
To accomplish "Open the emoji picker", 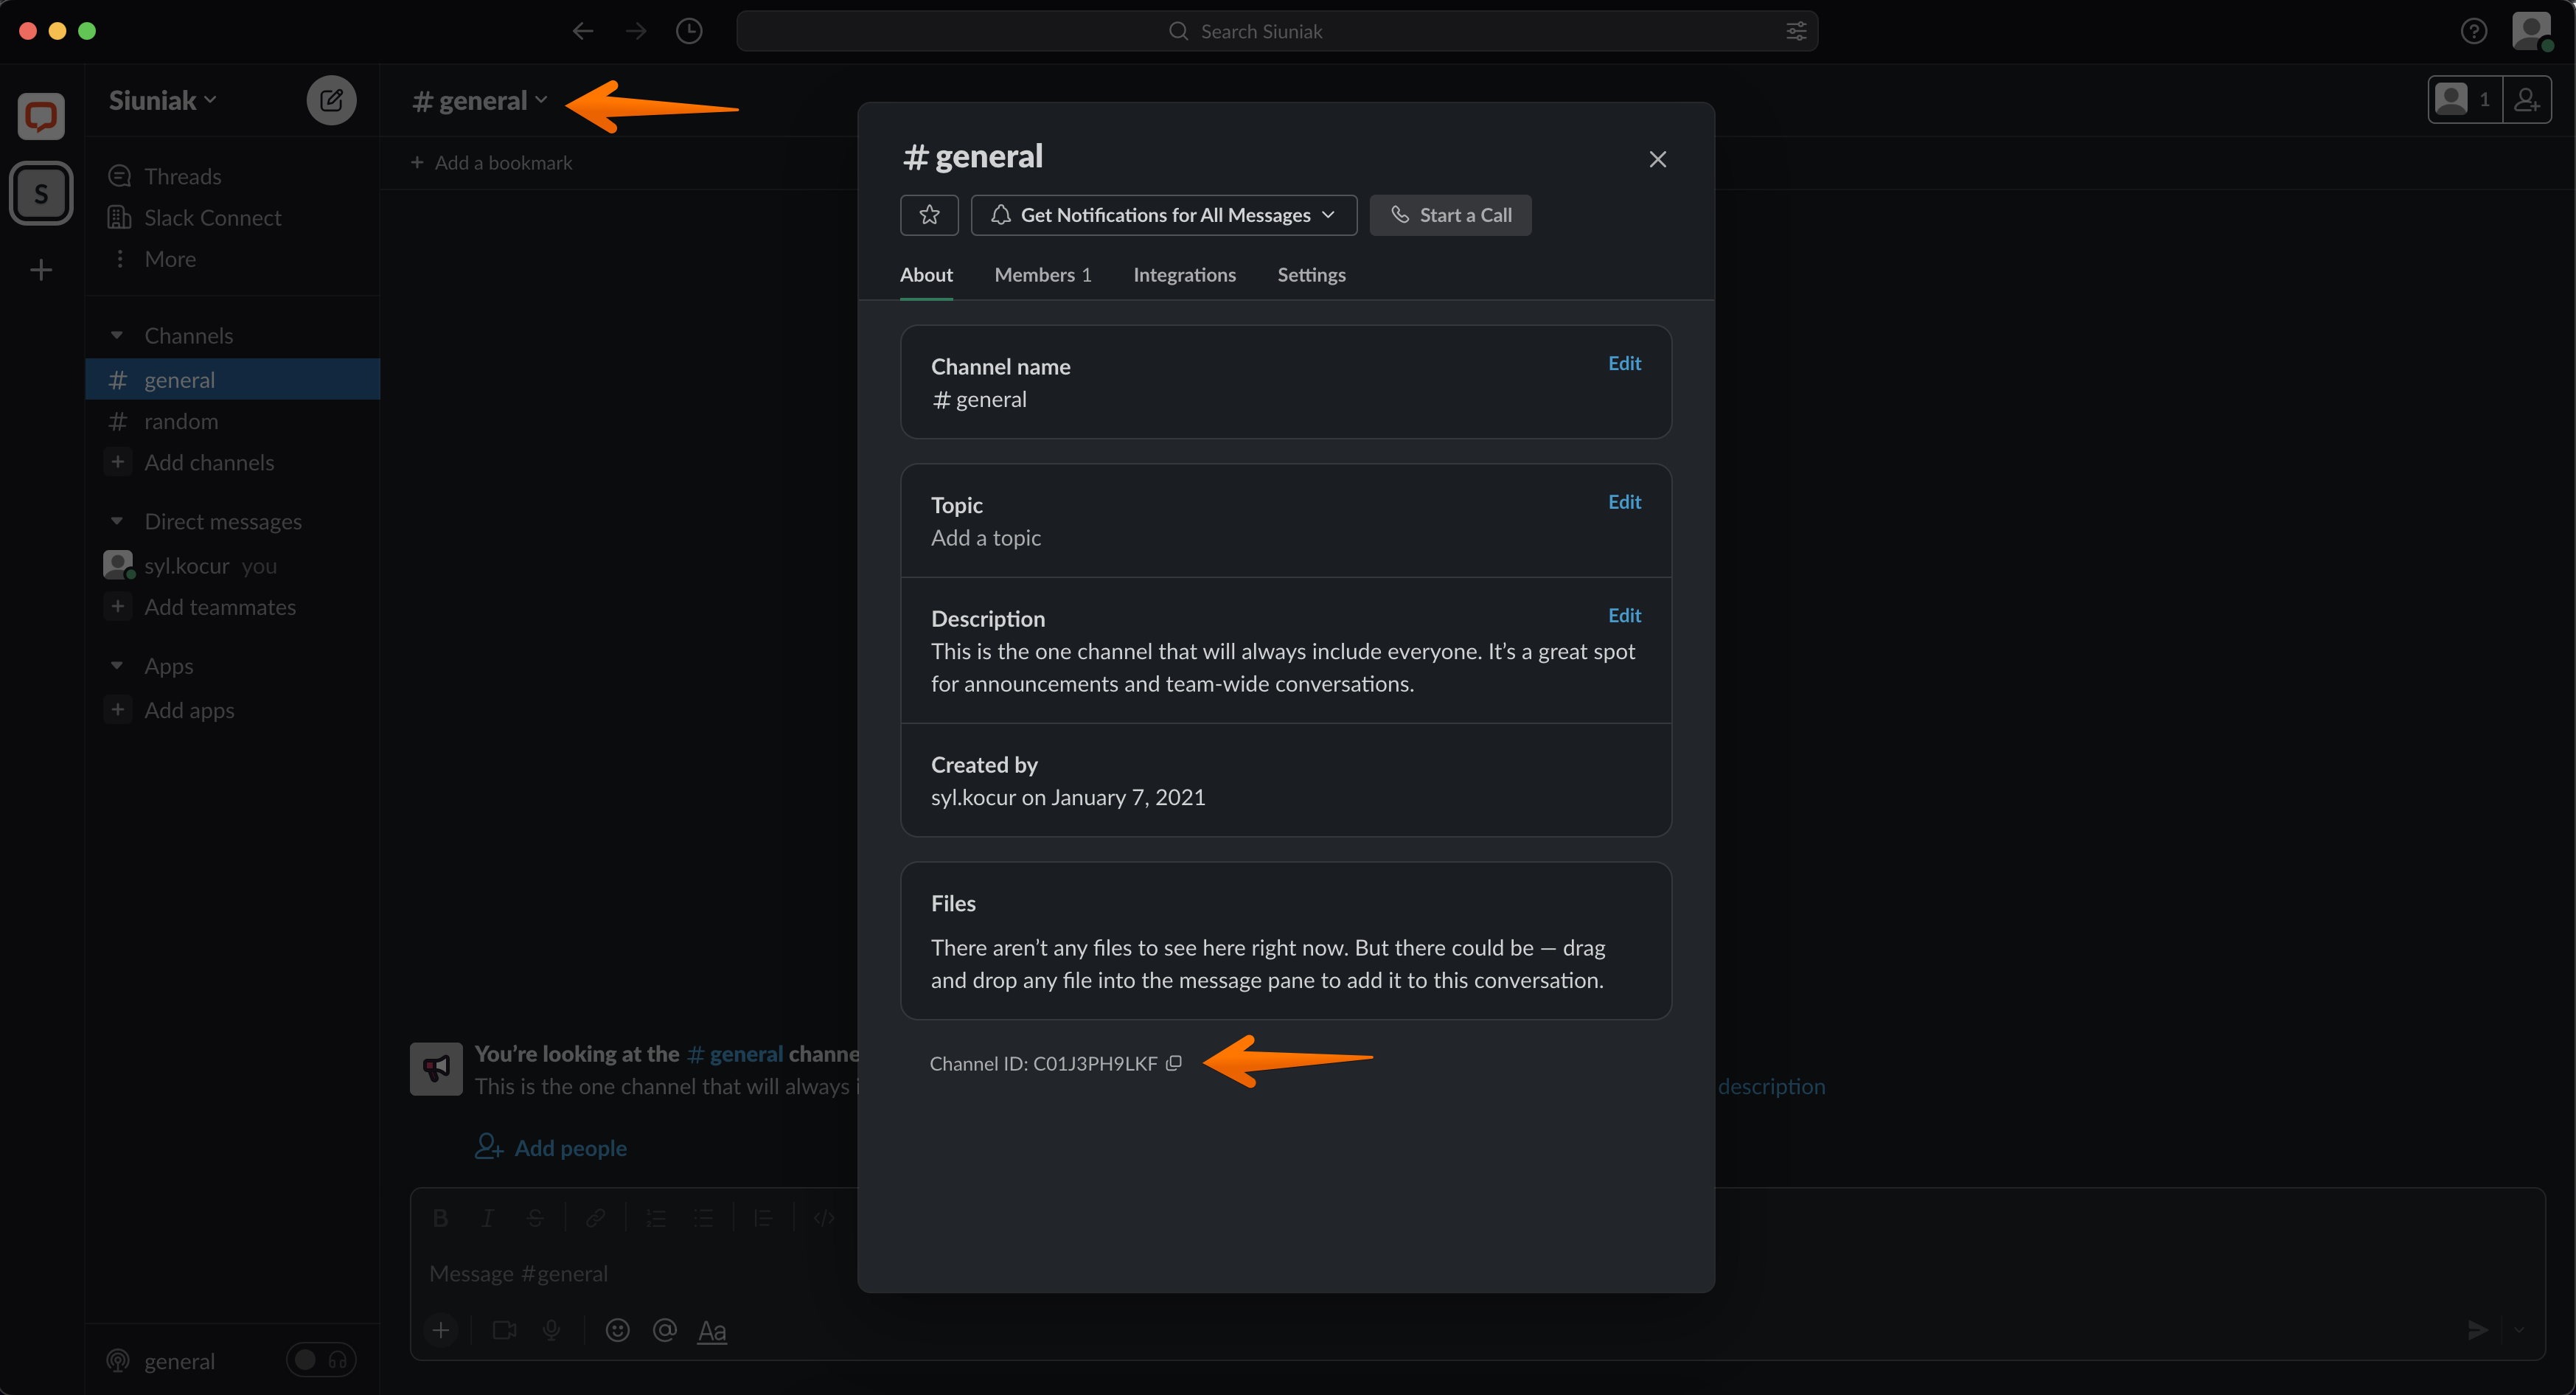I will [x=617, y=1330].
